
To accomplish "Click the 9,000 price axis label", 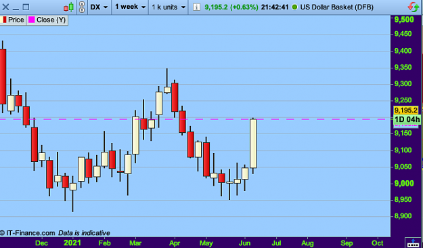I will point(404,183).
